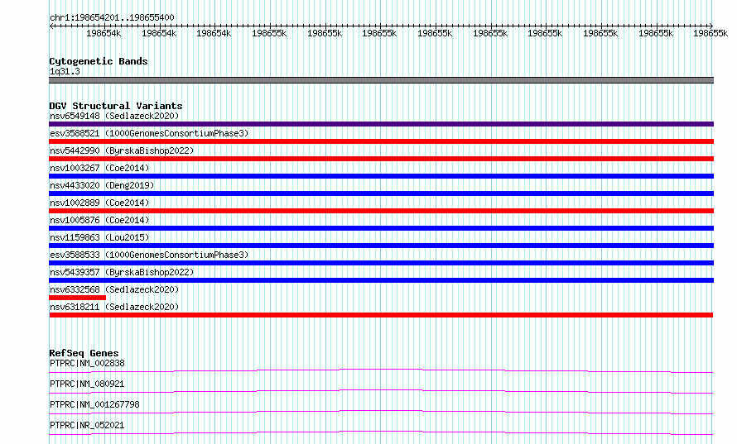Click the right arrow of the coordinate ruler

coord(711,26)
